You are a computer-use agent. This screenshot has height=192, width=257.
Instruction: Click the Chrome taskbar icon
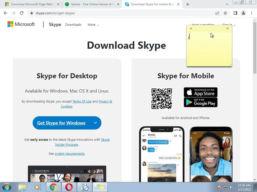(53, 187)
